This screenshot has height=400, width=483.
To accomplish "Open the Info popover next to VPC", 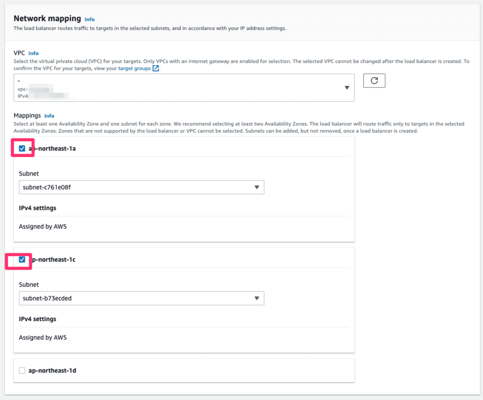I will [x=33, y=53].
